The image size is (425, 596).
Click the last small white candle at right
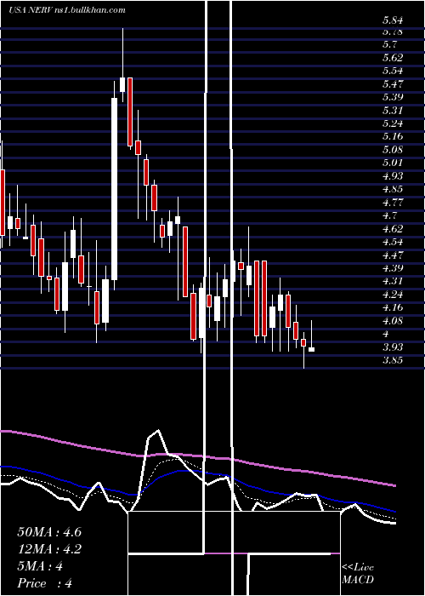click(x=312, y=349)
